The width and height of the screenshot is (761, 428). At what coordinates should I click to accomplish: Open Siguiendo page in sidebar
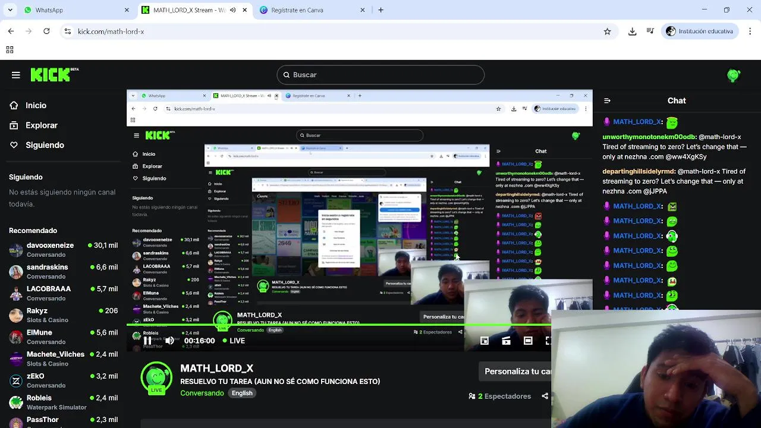coord(45,145)
